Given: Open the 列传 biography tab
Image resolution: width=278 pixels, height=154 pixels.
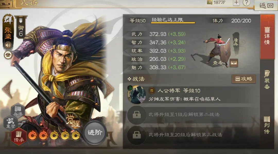Looking at the screenshot, I should 267,125.
